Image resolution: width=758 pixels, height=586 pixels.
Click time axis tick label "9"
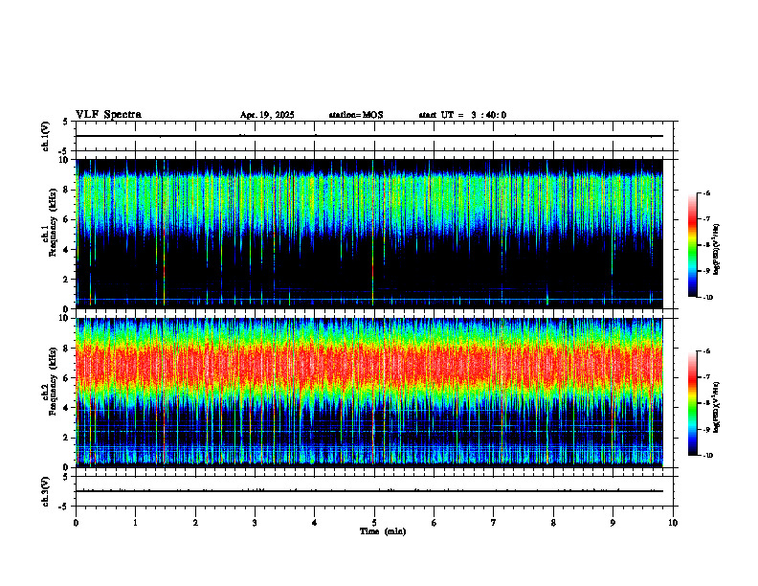coord(613,523)
